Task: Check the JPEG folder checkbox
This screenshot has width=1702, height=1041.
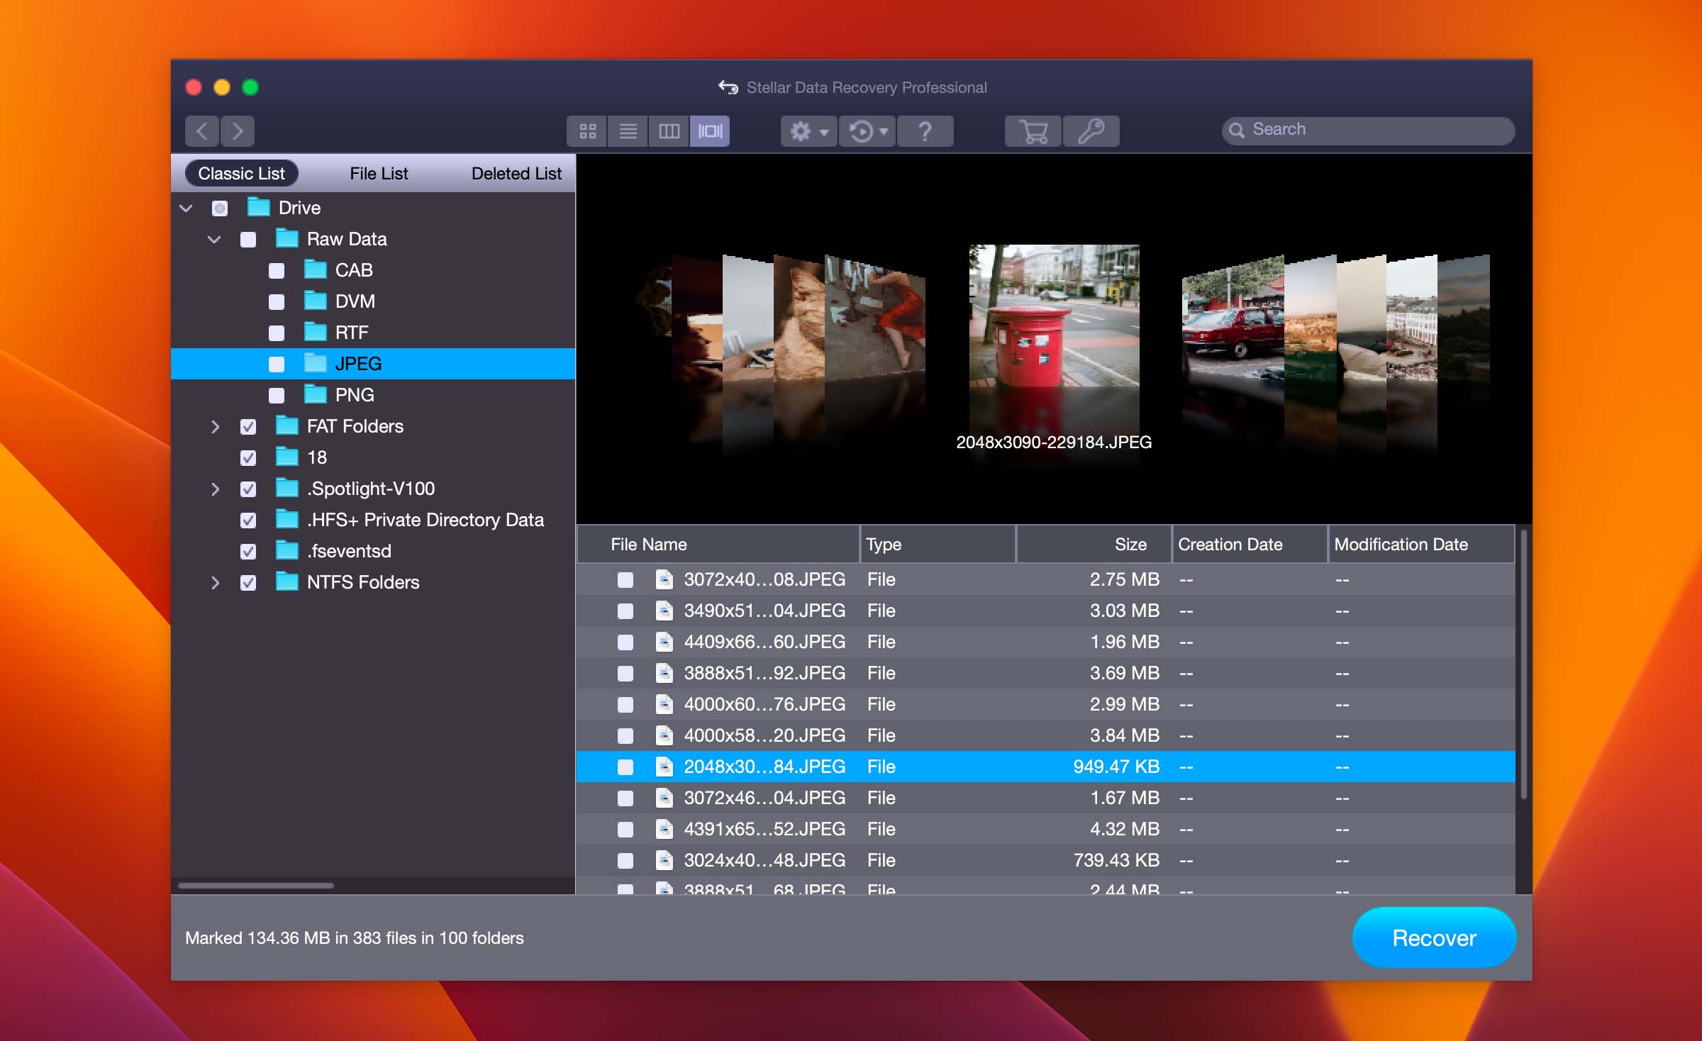Action: (277, 364)
